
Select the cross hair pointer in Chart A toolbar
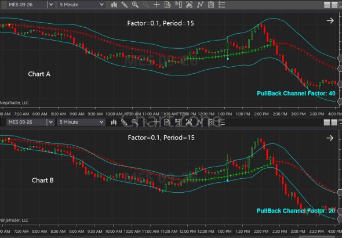point(157,5)
